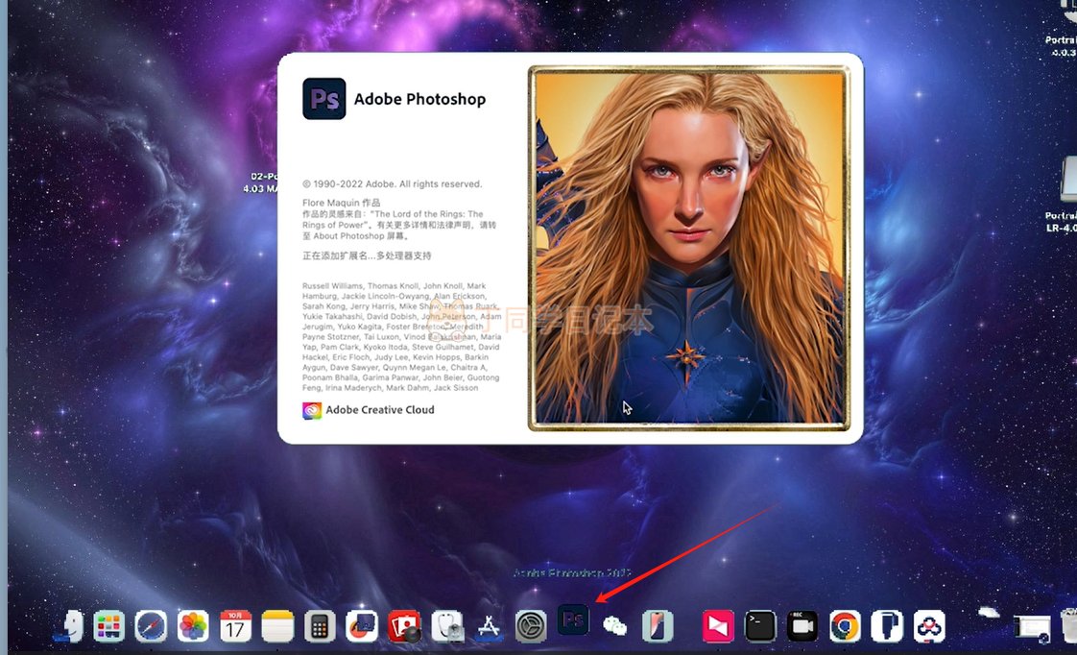The width and height of the screenshot is (1077, 655).
Task: Launch Safari from the Dock
Action: click(x=151, y=626)
